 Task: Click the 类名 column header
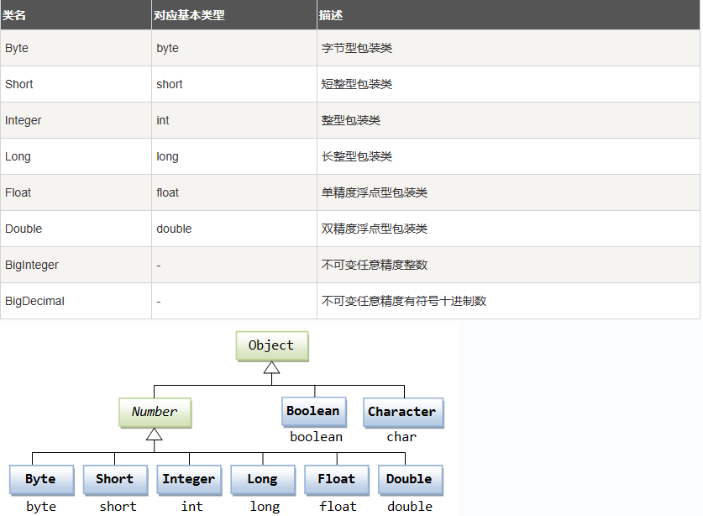tap(15, 14)
